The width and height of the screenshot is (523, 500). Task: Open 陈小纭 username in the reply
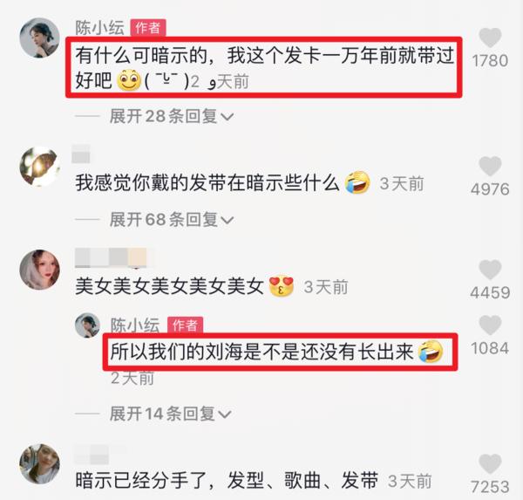coord(135,325)
